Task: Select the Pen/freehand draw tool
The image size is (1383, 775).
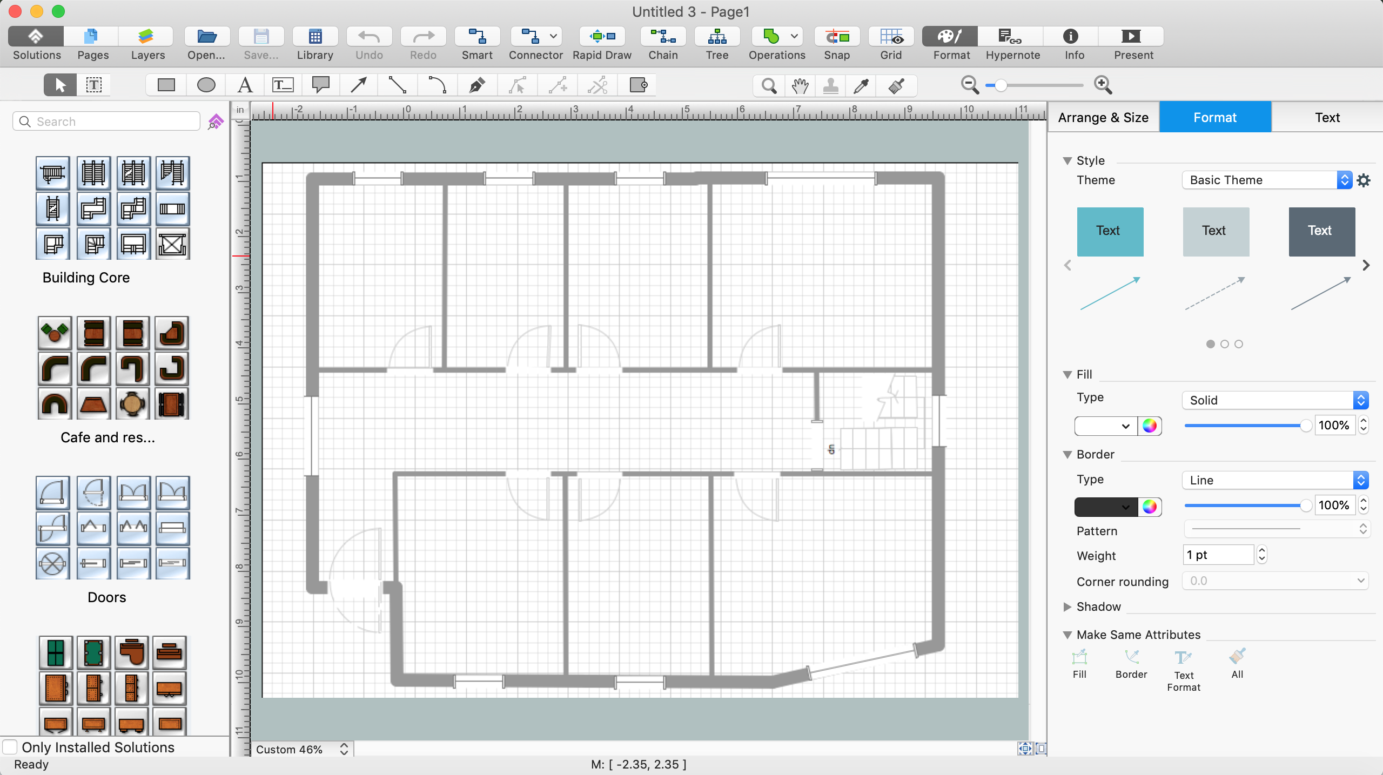Action: 478,85
